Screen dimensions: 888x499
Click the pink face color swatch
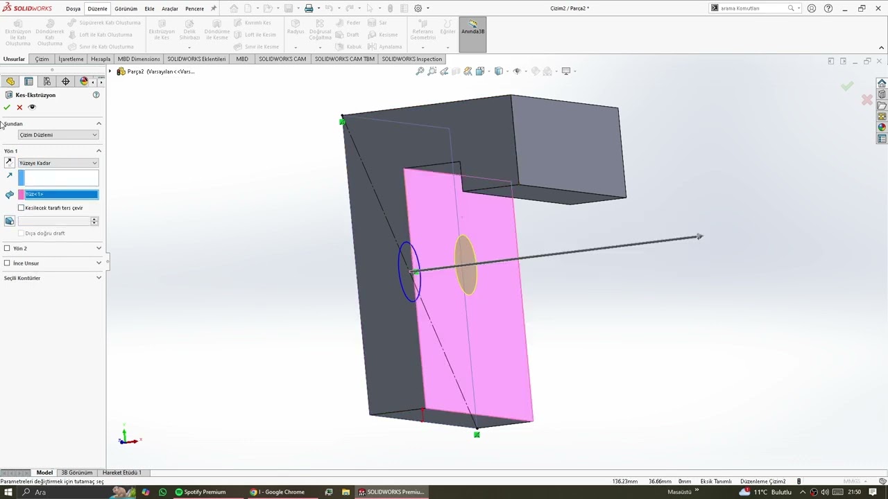point(22,194)
